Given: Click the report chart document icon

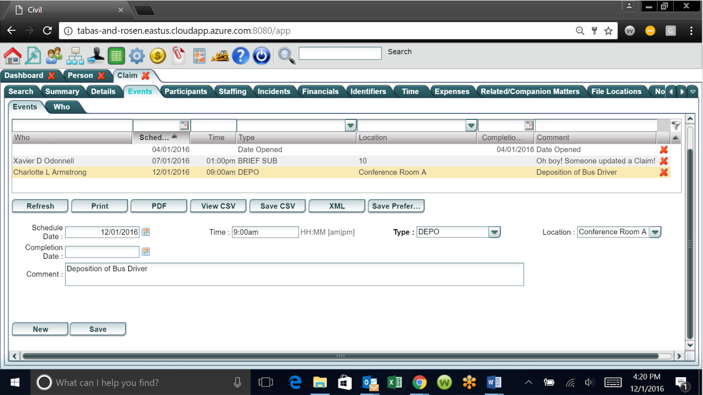Looking at the screenshot, I should pos(199,56).
